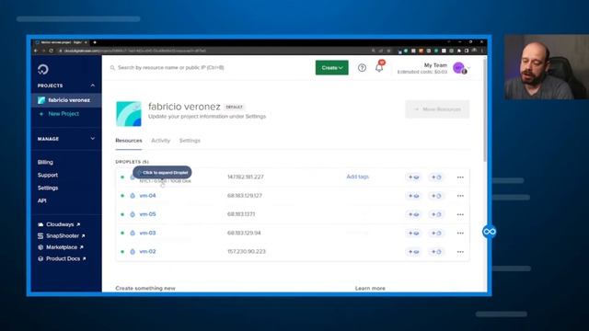Screen dimensions: 589x331
Task: Click Add tags on the first droplet
Action: click(x=358, y=177)
